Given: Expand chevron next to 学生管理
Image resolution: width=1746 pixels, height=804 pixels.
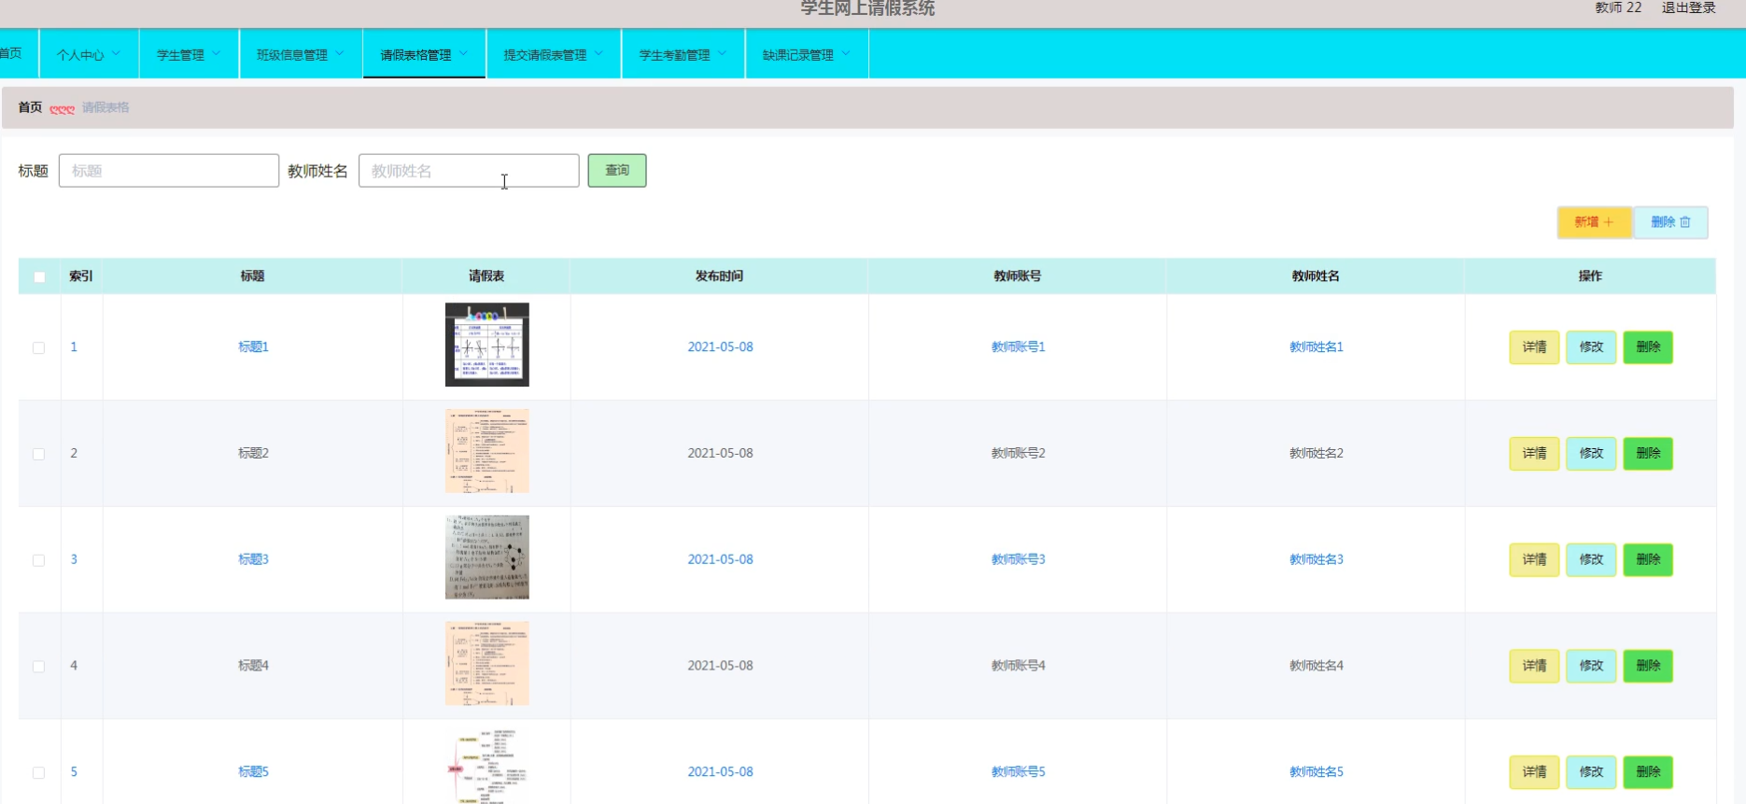Looking at the screenshot, I should [x=216, y=53].
